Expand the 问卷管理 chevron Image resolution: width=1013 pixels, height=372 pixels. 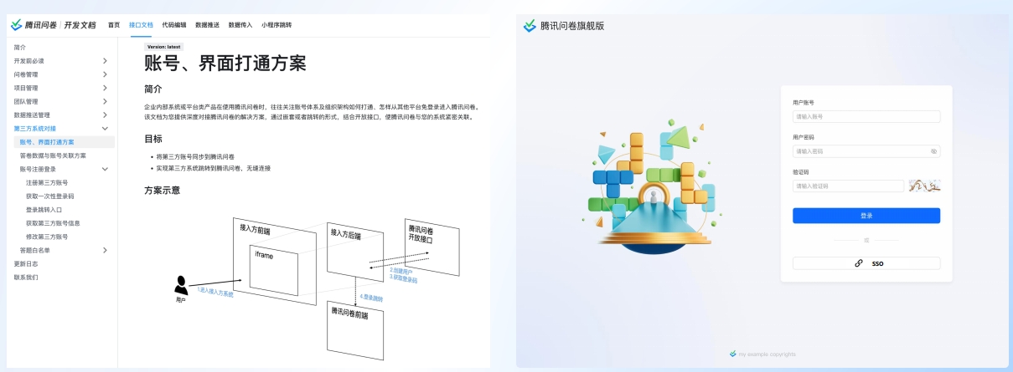pos(105,74)
